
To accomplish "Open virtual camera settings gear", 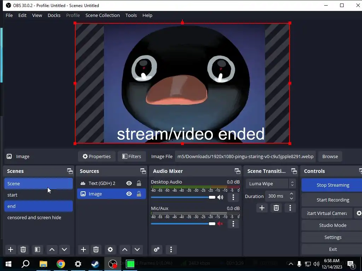I will point(358,213).
